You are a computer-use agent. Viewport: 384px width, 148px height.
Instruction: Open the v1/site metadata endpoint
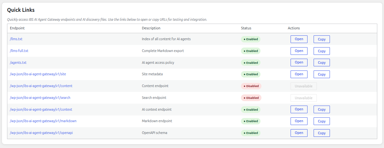click(299, 74)
